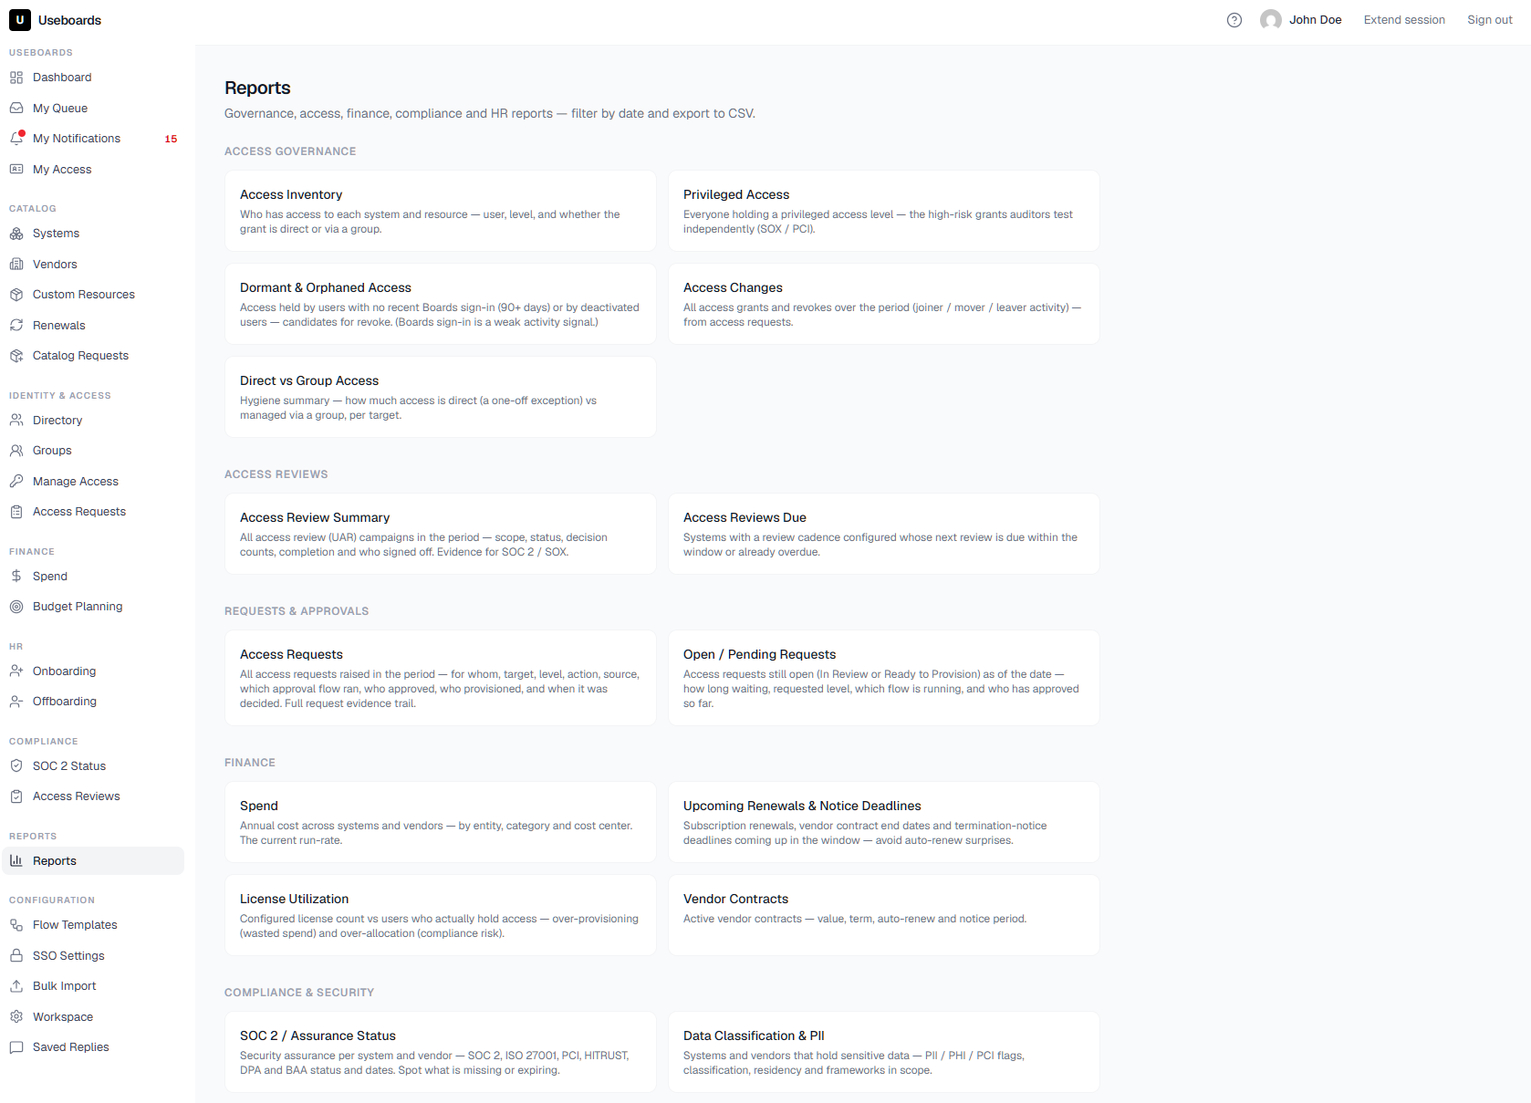
Task: Navigate to Directory
Action: tap(93, 421)
